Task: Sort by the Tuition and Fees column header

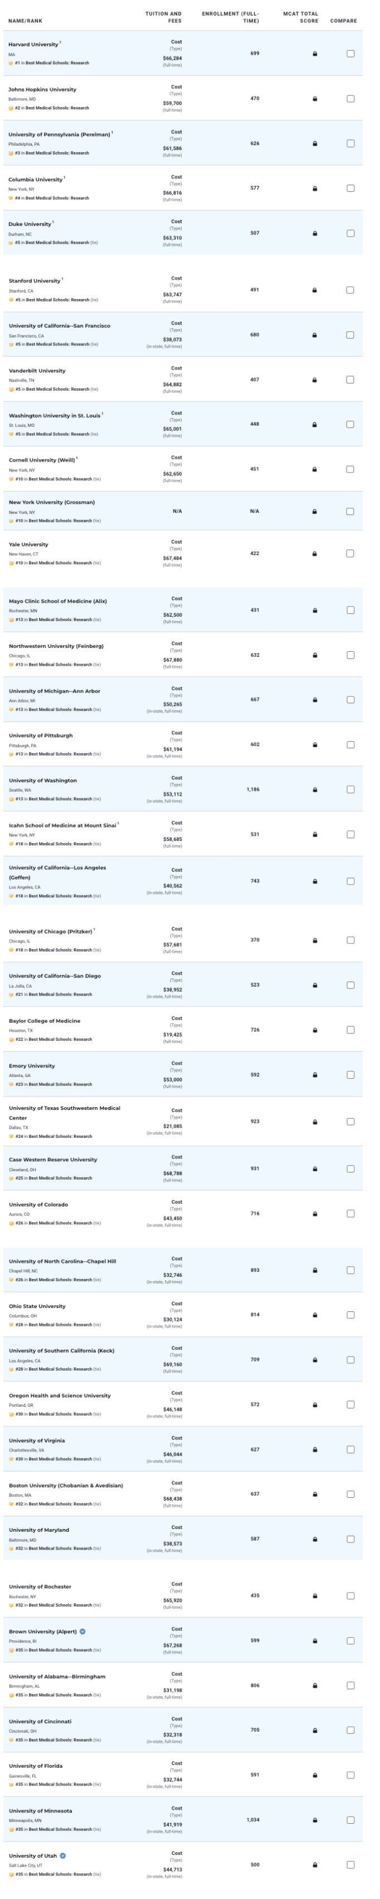Action: [163, 17]
